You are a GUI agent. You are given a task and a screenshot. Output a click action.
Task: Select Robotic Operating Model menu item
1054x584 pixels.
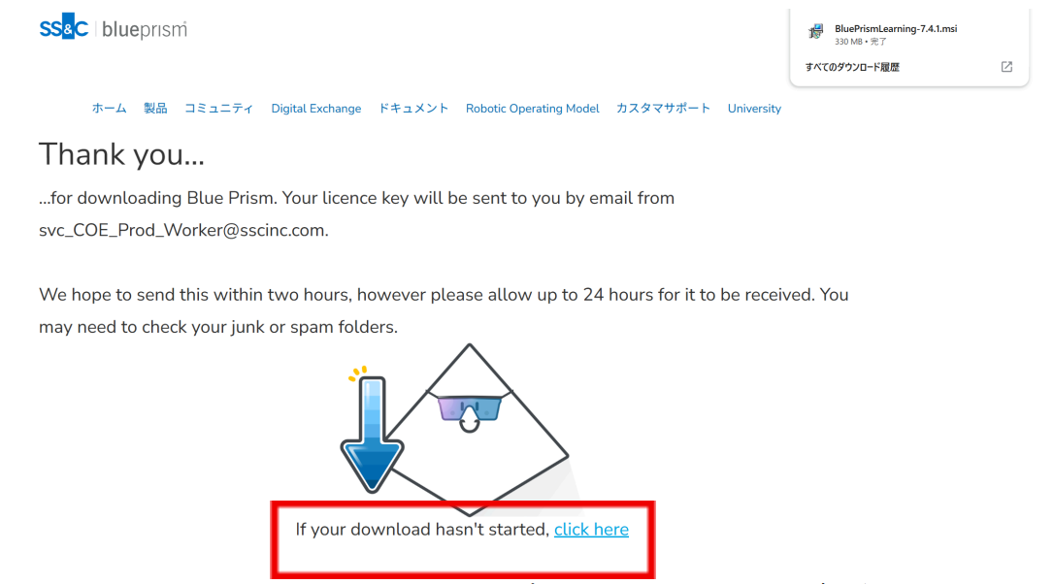533,109
